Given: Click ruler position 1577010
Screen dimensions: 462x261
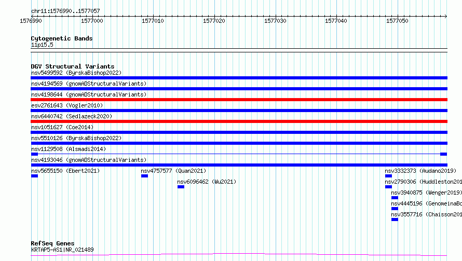Looking at the screenshot, I should [x=153, y=21].
